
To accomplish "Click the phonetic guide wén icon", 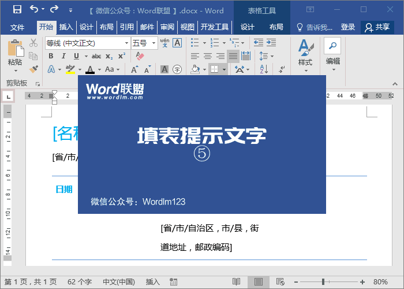I will (165, 43).
